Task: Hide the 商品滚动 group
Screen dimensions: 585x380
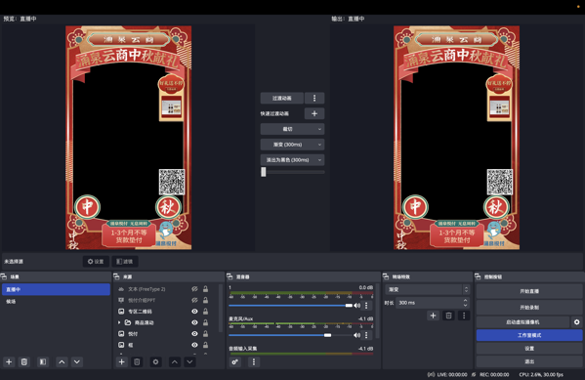Action: (194, 322)
